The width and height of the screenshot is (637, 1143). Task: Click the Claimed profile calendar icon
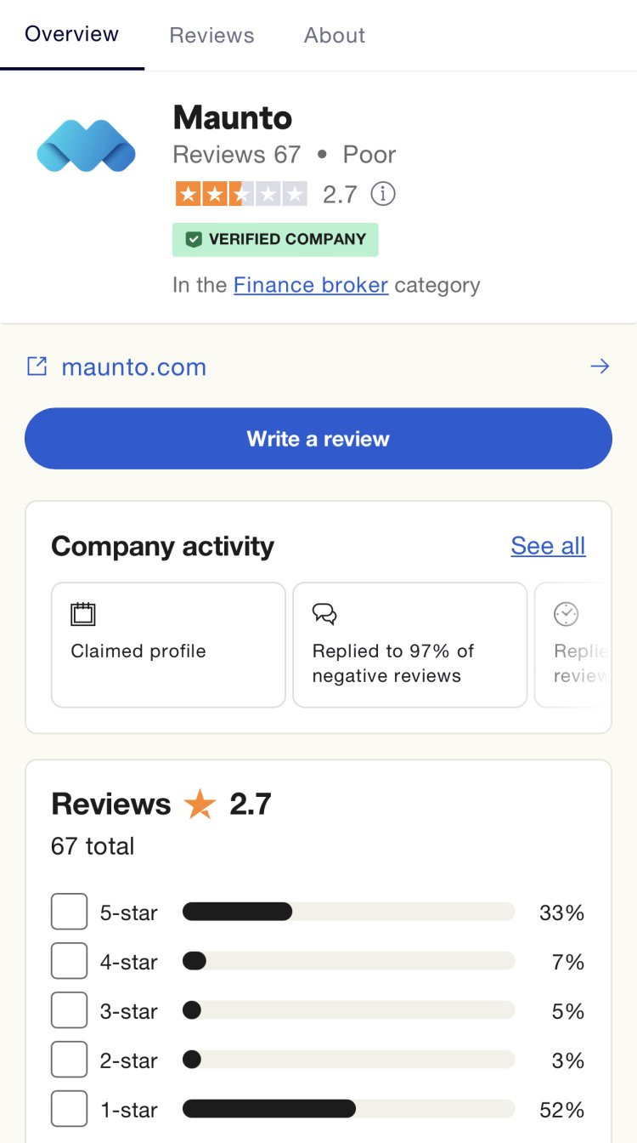point(83,614)
